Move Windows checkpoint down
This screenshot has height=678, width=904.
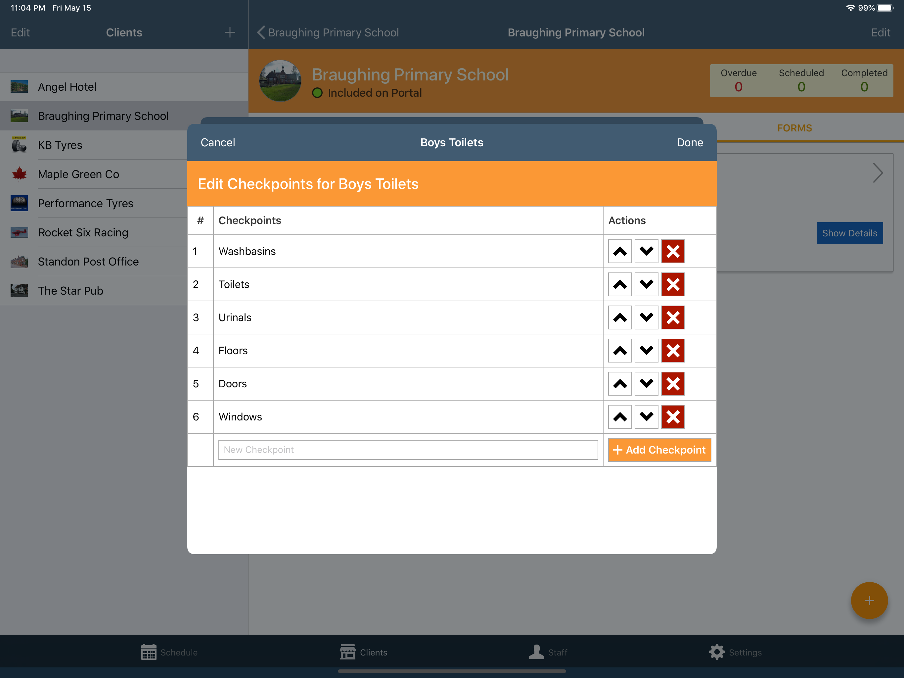coord(646,417)
